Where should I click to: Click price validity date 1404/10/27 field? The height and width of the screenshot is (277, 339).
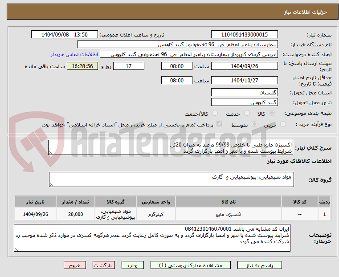click(244, 80)
